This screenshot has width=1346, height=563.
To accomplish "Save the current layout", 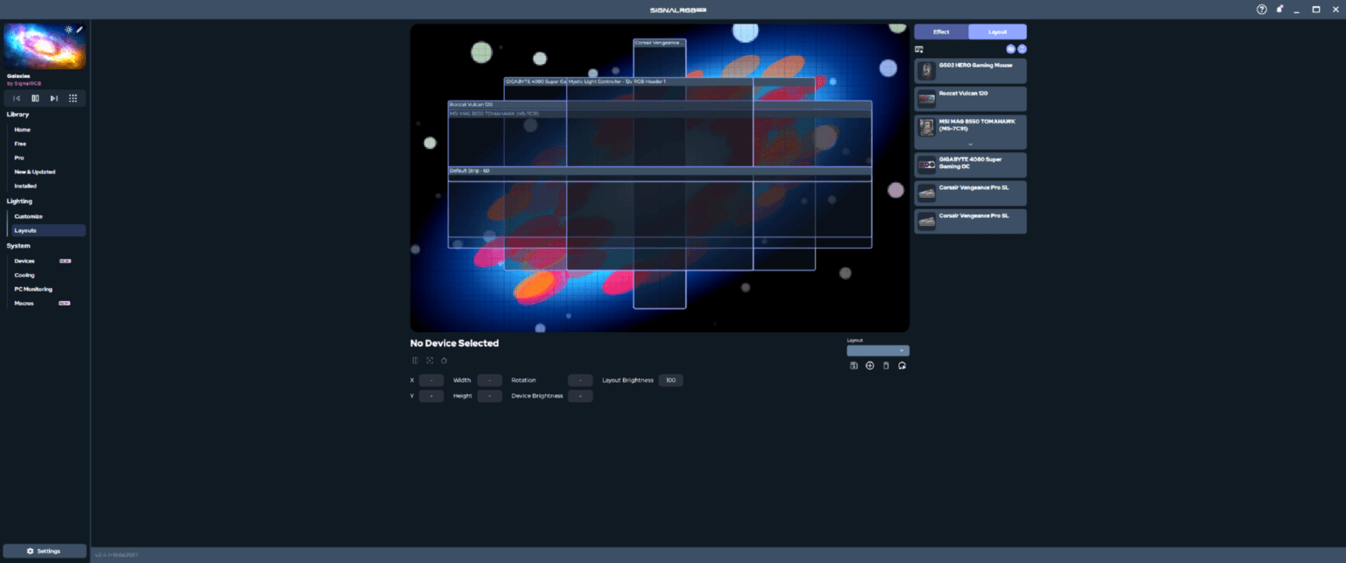I will click(x=854, y=366).
